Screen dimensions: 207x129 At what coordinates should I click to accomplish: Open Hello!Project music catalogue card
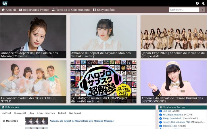(103, 82)
